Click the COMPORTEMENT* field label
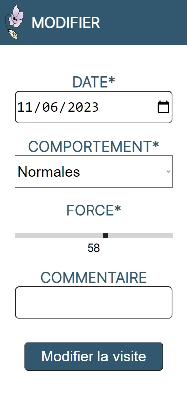Image resolution: width=187 pixels, height=420 pixels. (x=94, y=146)
